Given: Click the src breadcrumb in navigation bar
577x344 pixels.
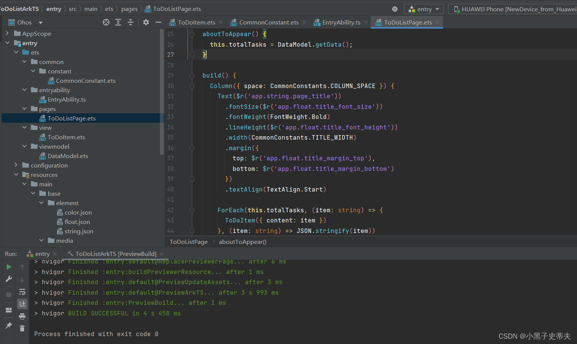Looking at the screenshot, I should [x=73, y=9].
